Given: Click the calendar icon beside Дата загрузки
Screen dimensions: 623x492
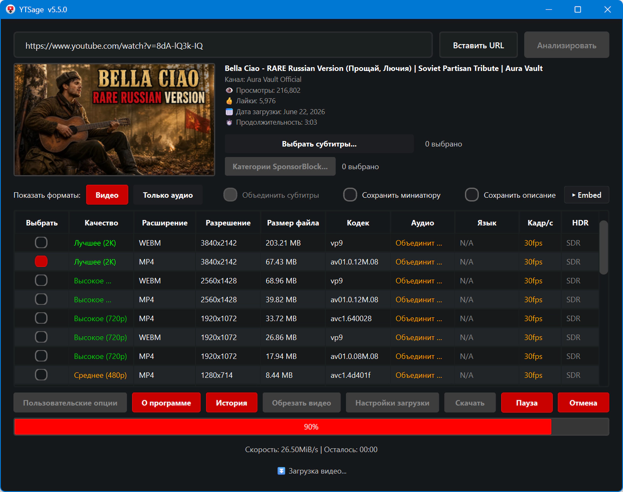Looking at the screenshot, I should coord(229,112).
